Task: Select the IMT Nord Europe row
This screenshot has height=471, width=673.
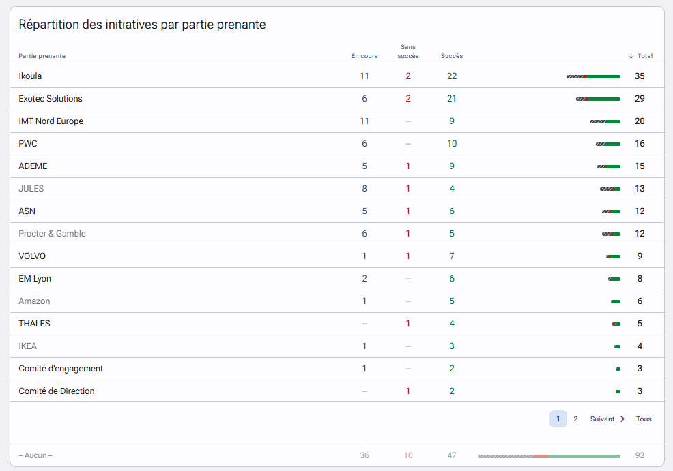Action: click(337, 121)
